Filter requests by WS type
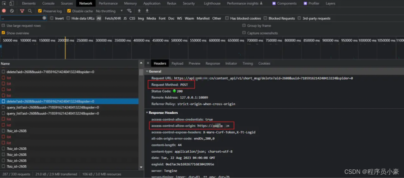Screen dimensions: 404x178 (179, 18)
